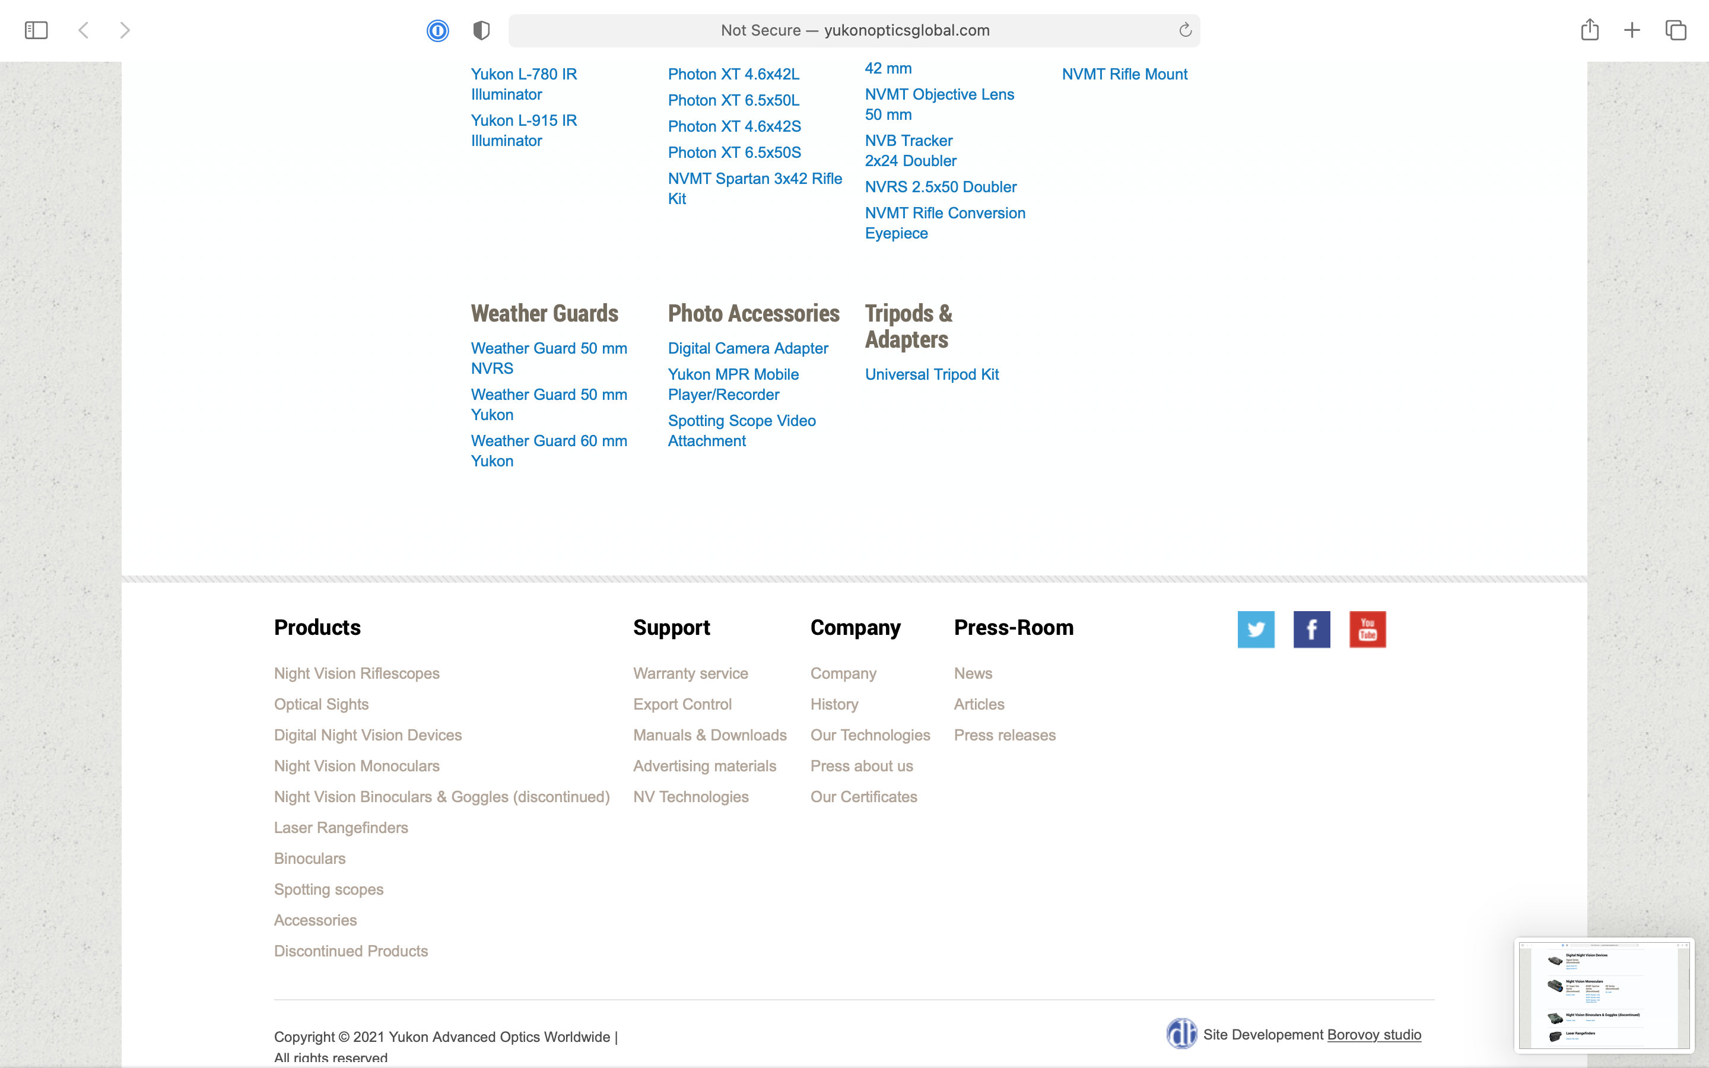This screenshot has width=1709, height=1068.
Task: Visit Borovoy studio developer link
Action: (x=1374, y=1035)
